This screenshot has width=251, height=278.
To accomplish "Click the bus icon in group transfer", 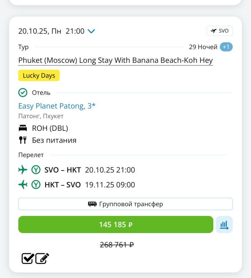I will point(92,204).
